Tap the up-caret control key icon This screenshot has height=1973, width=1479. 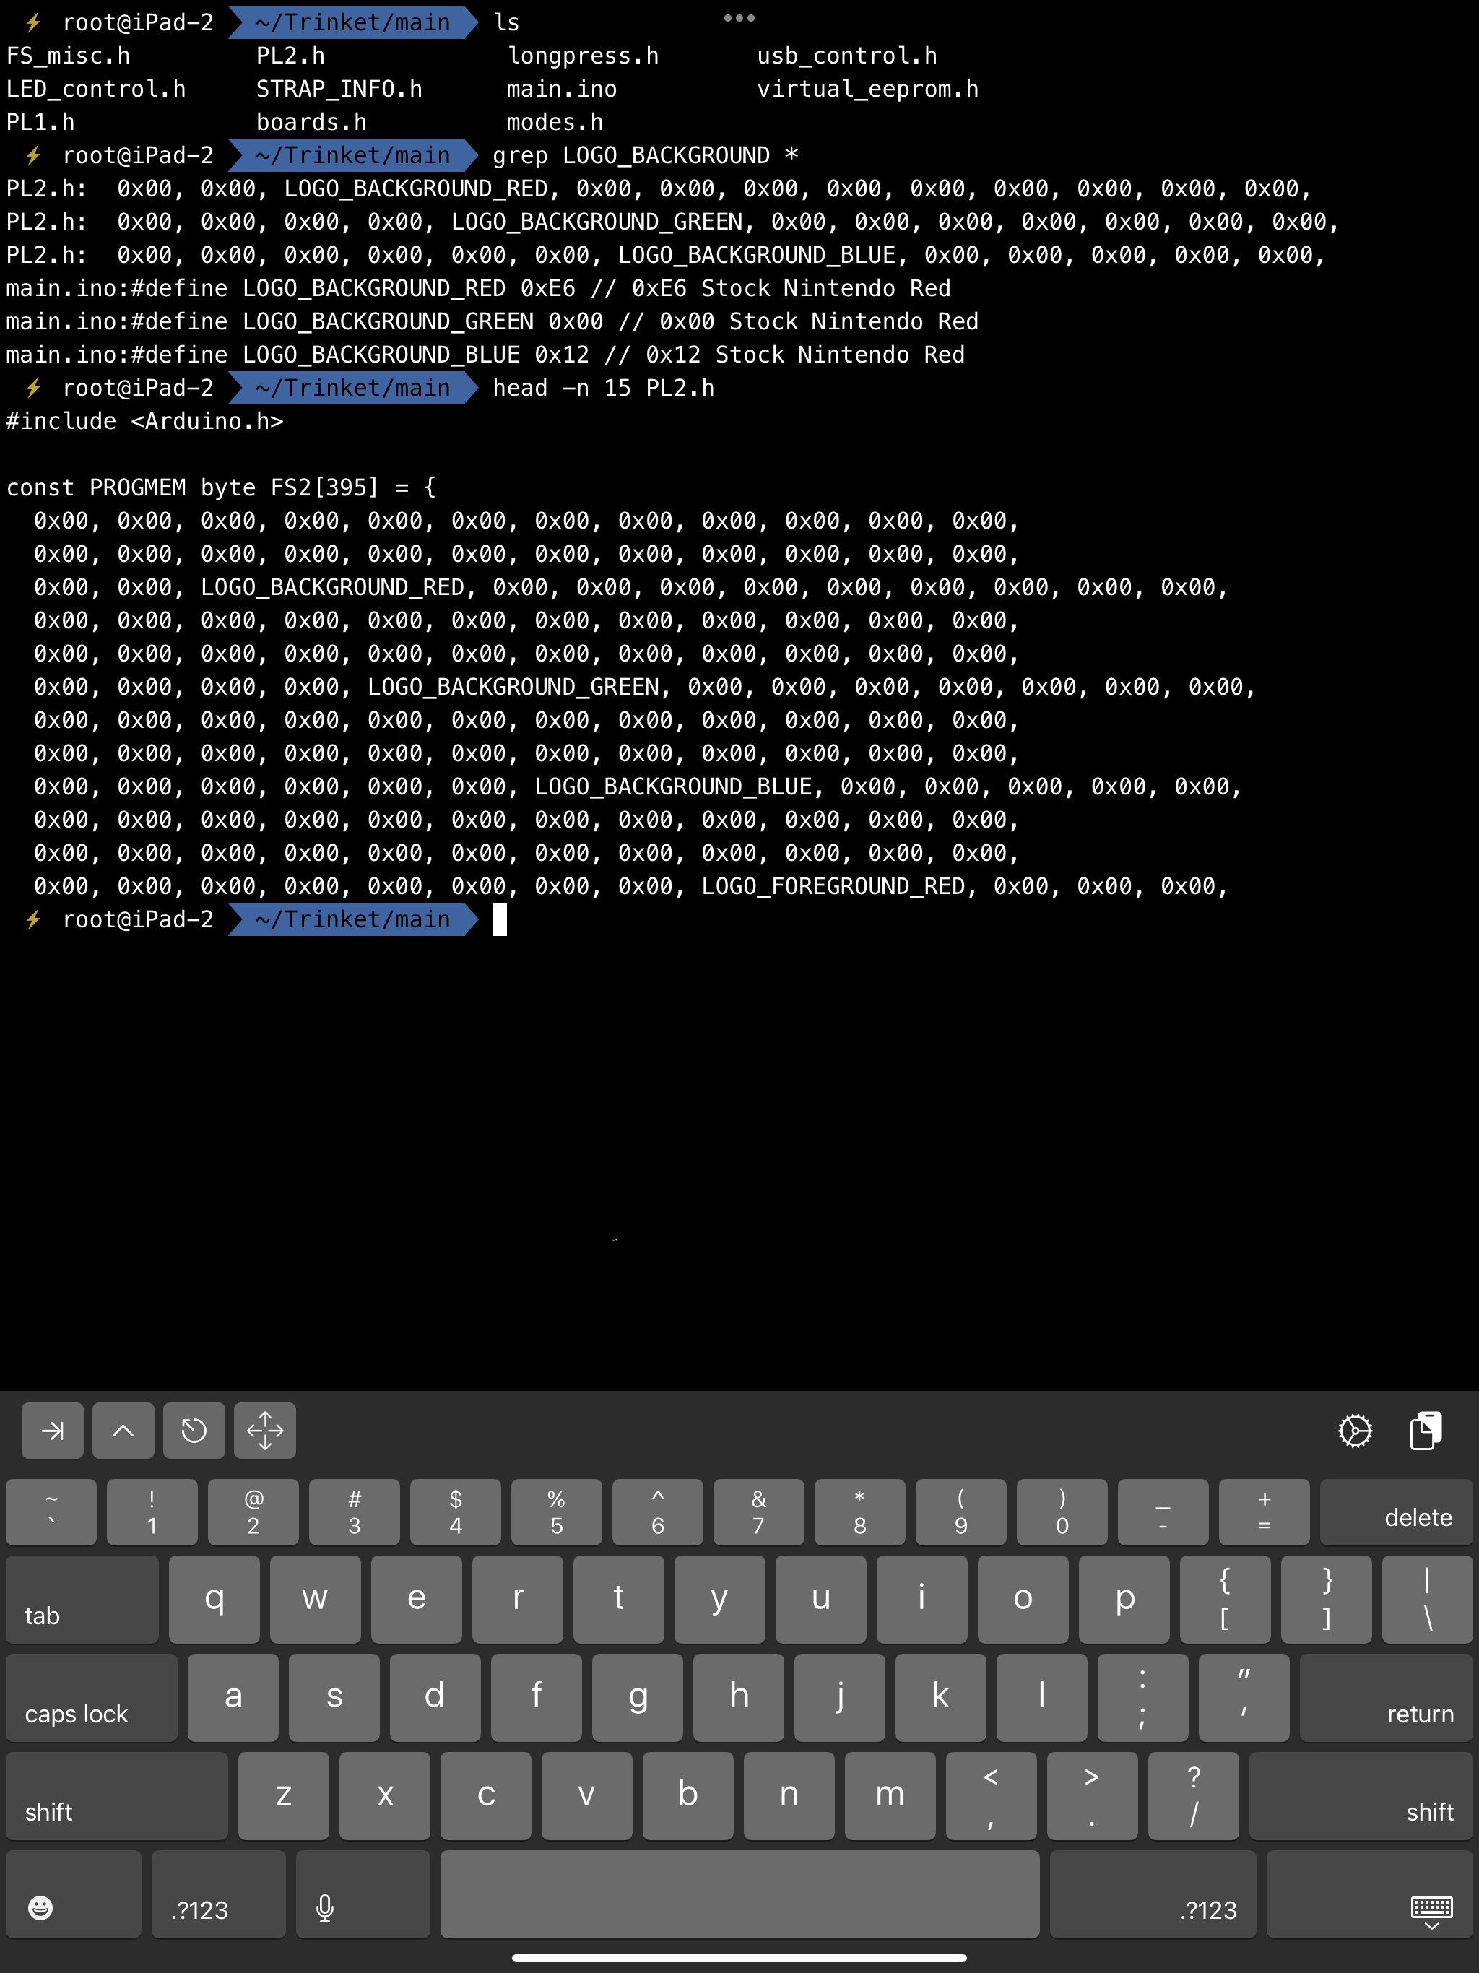click(123, 1431)
